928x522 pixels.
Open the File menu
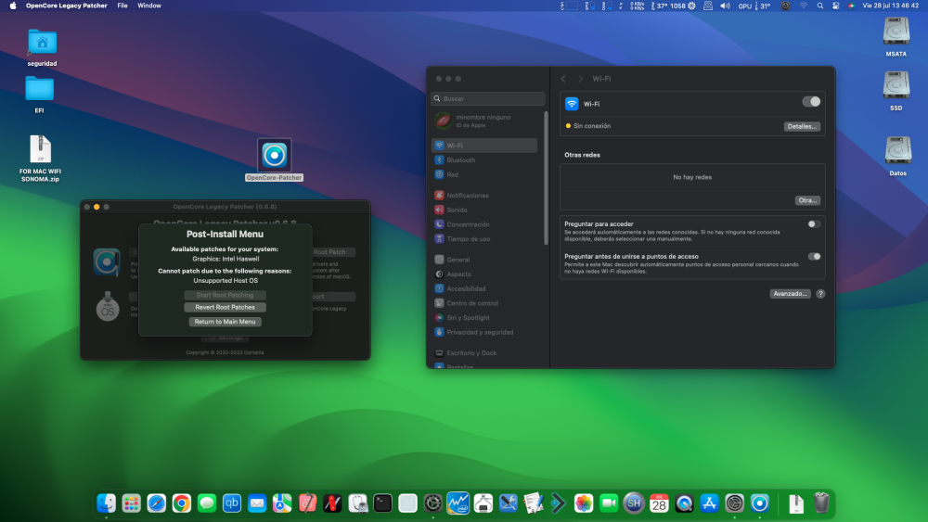pyautogui.click(x=122, y=6)
